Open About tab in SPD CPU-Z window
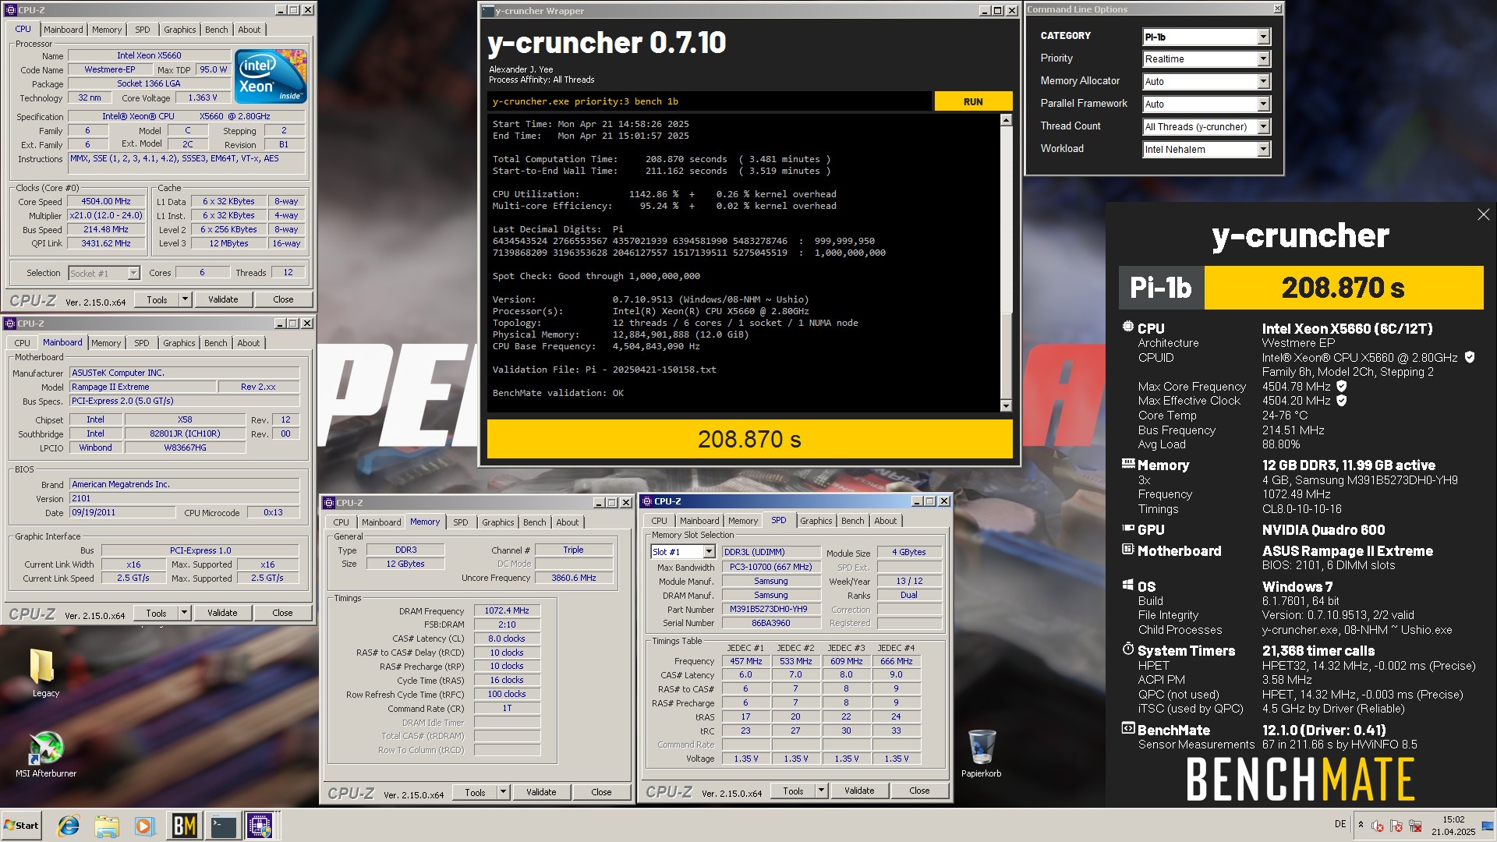The height and width of the screenshot is (842, 1497). point(885,521)
